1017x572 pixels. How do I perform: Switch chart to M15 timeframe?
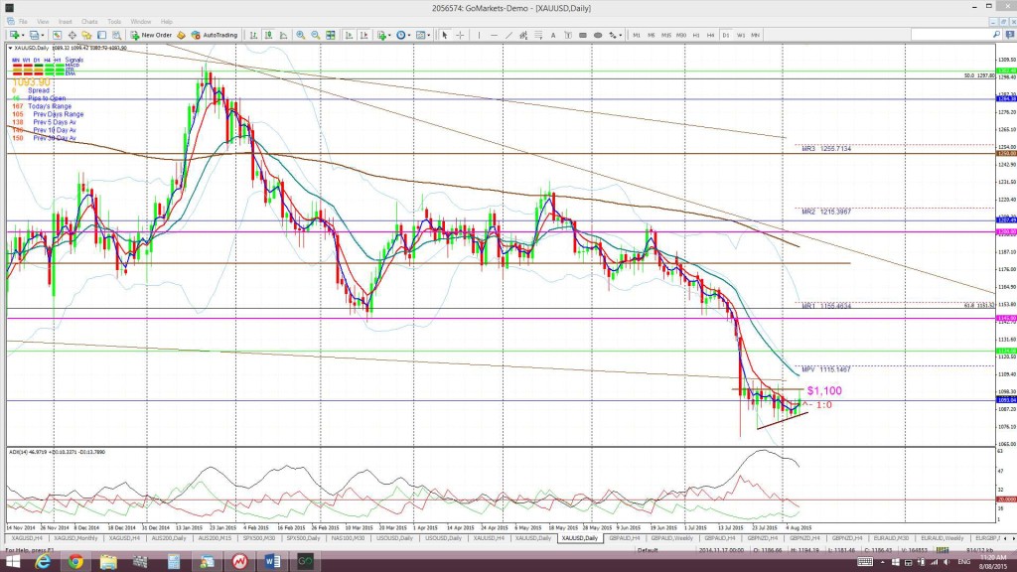(666, 35)
